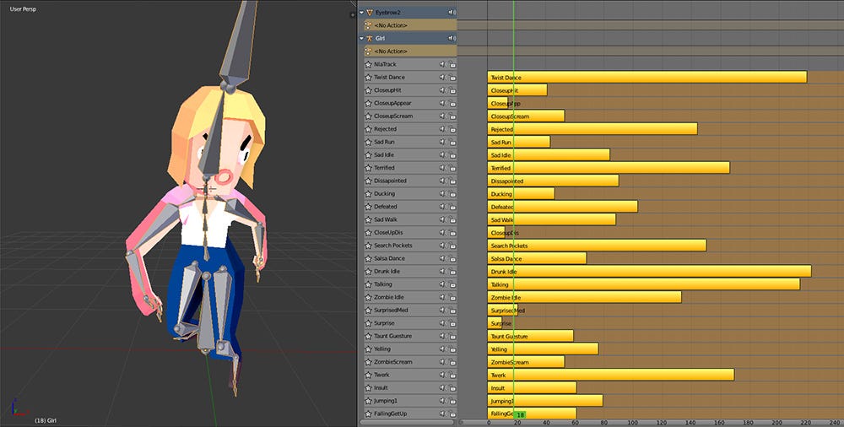This screenshot has width=844, height=427.
Task: Solo the Talking track star icon
Action: point(368,284)
